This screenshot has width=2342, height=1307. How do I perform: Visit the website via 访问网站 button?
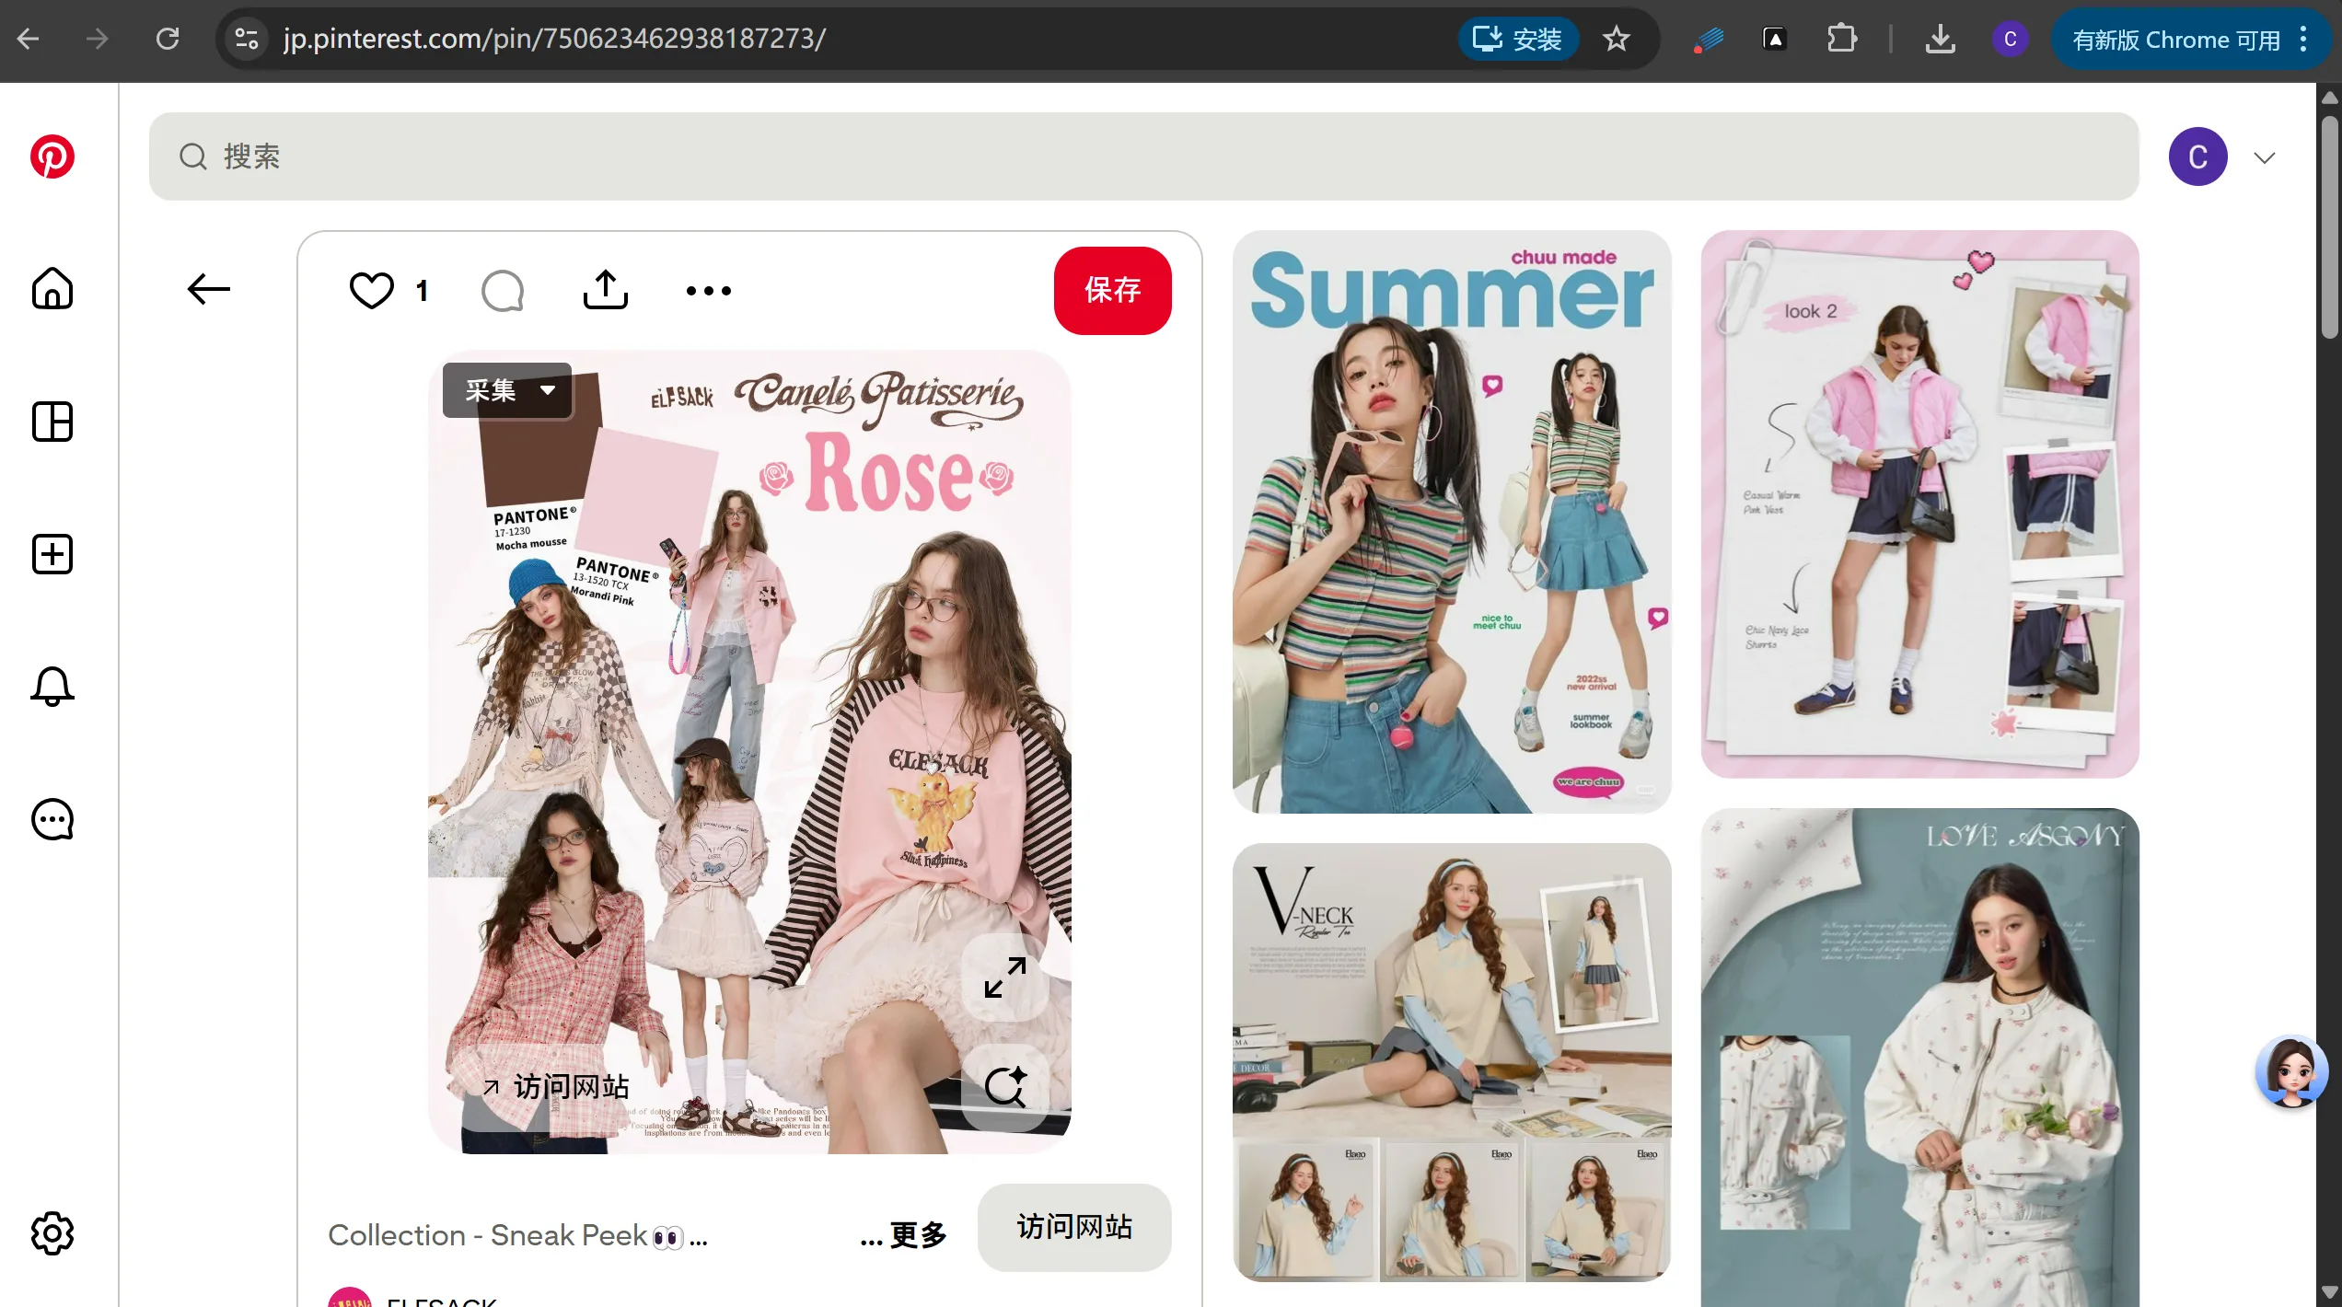click(1073, 1228)
